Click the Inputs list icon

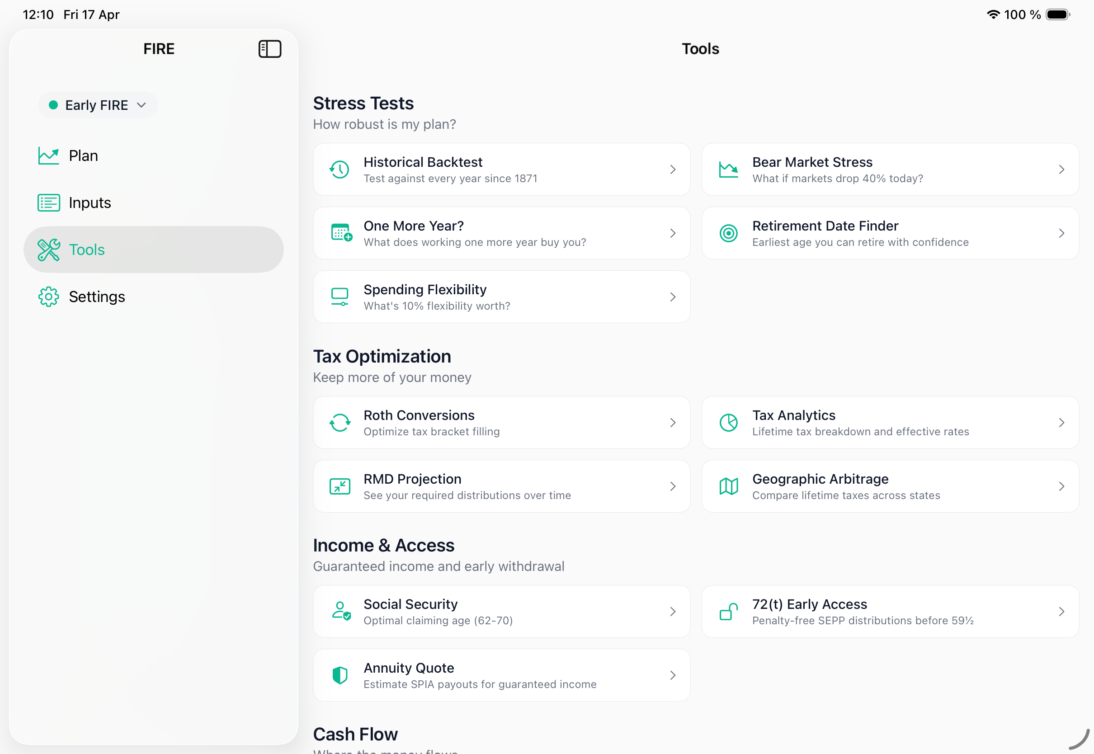tap(49, 203)
